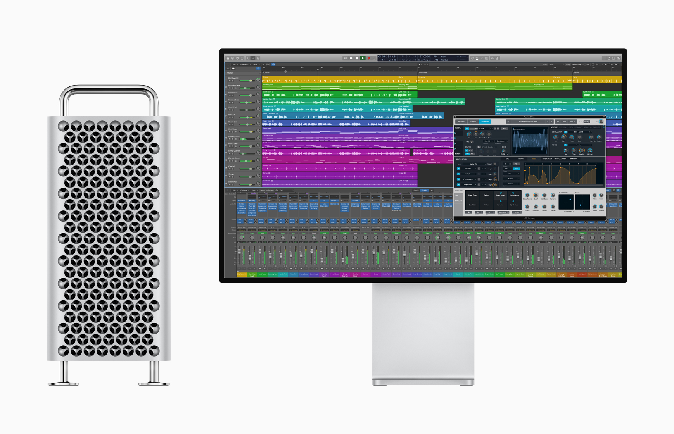This screenshot has height=434, width=674.
Task: Click the Stop button in the transport
Action: 357,58
